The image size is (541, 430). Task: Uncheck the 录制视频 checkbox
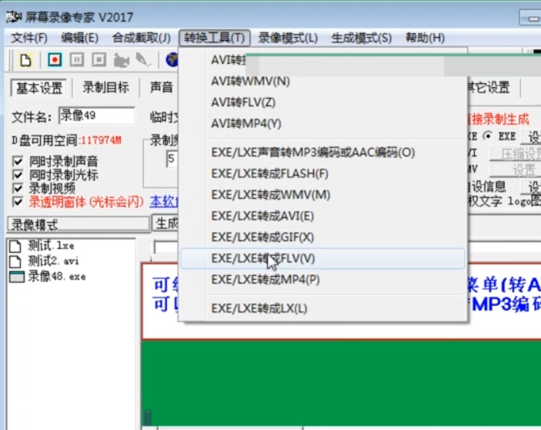18,188
